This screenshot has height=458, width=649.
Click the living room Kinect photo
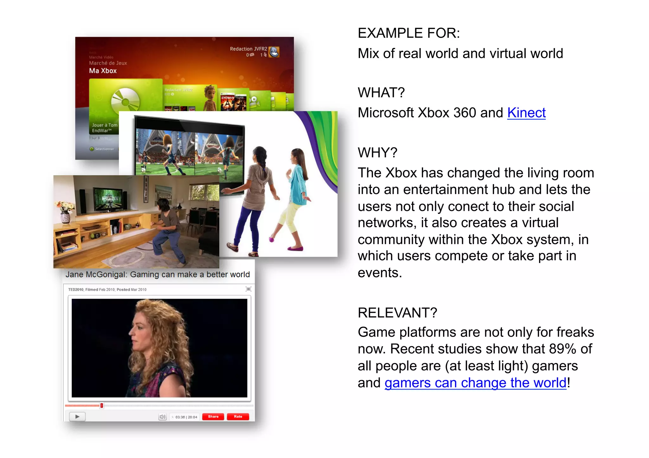point(136,222)
